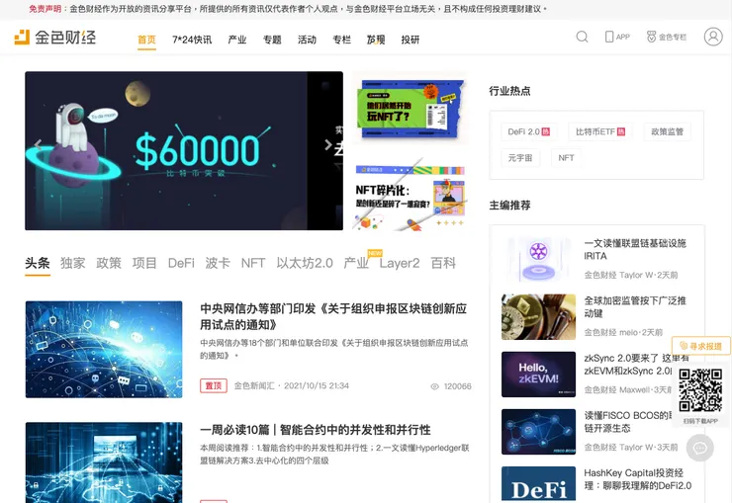Open 中央网信办等部门印发 article headline
Viewport: 732px width, 503px height.
tap(333, 316)
